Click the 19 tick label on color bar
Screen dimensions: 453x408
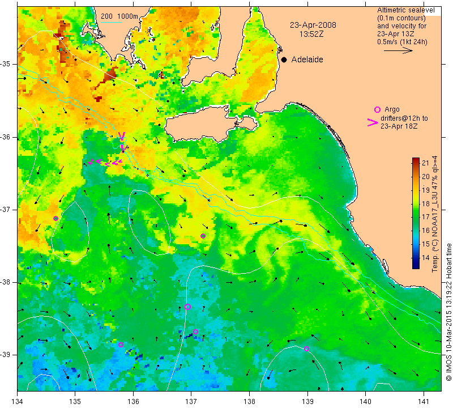tap(426, 190)
